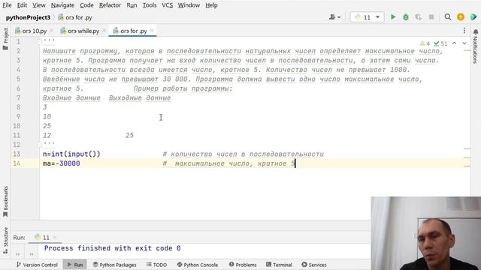This screenshot has height=270, width=481.
Task: Click 'Process finished with exit code 0' output
Action: point(112,248)
